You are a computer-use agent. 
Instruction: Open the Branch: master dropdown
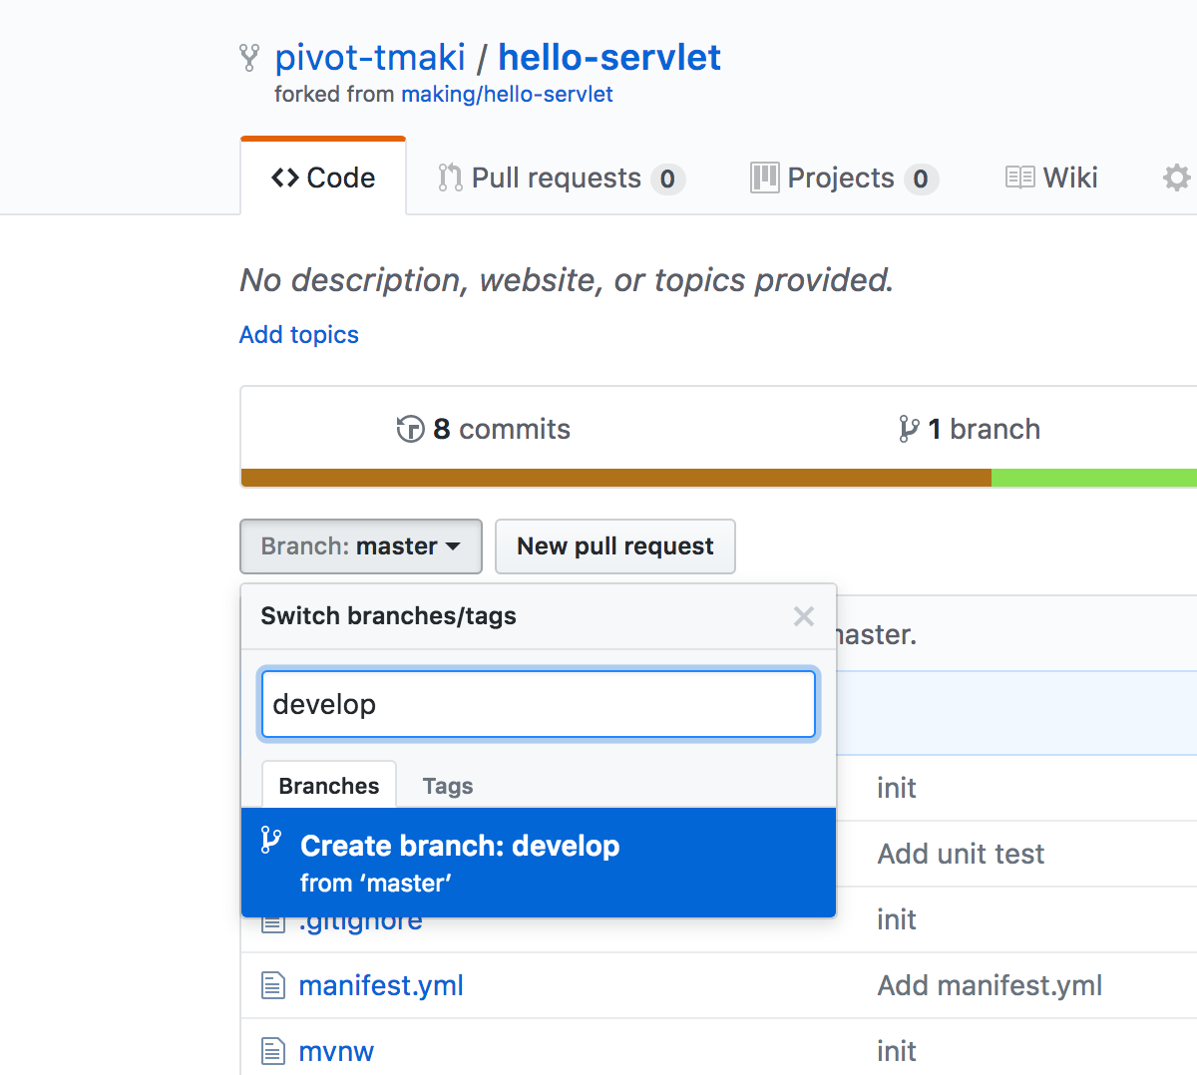360,546
